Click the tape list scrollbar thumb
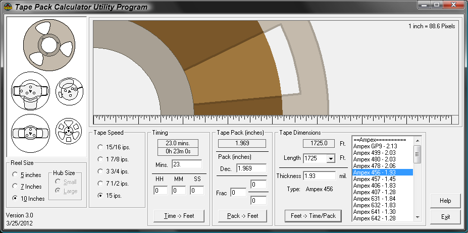468x233 pixels. tap(417, 154)
